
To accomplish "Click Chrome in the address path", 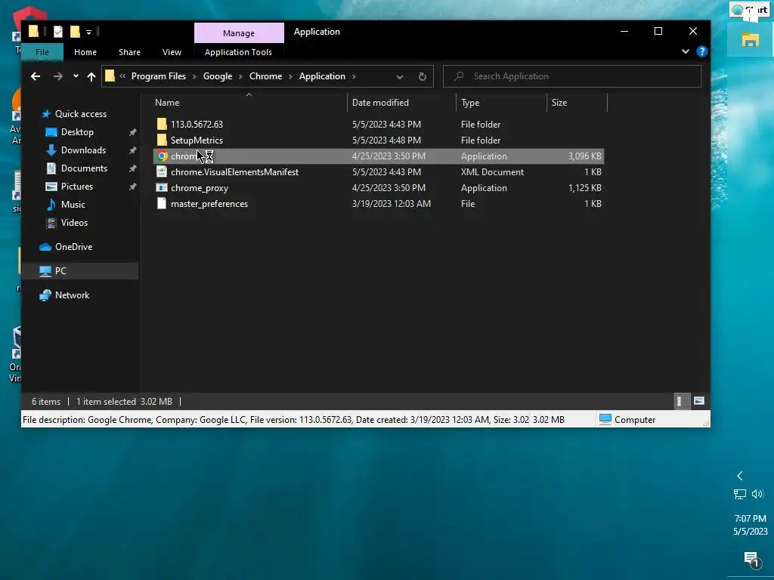I will coord(265,76).
